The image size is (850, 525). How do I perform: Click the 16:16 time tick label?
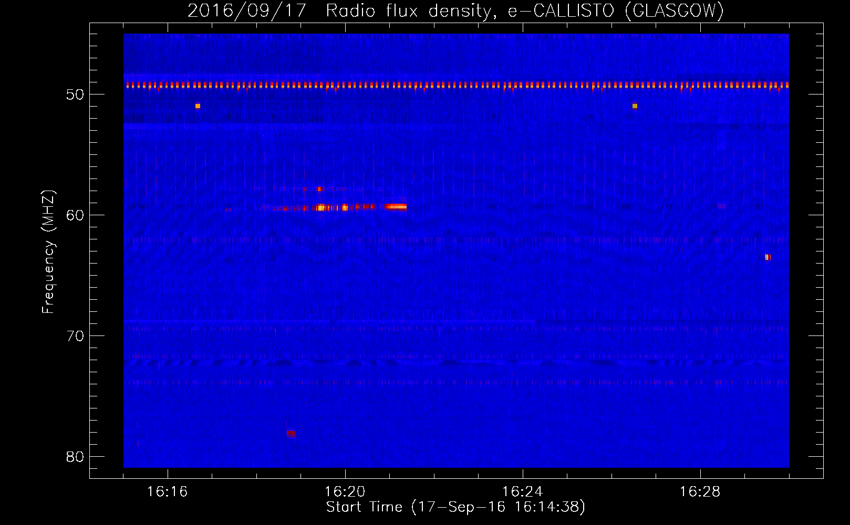tap(167, 492)
